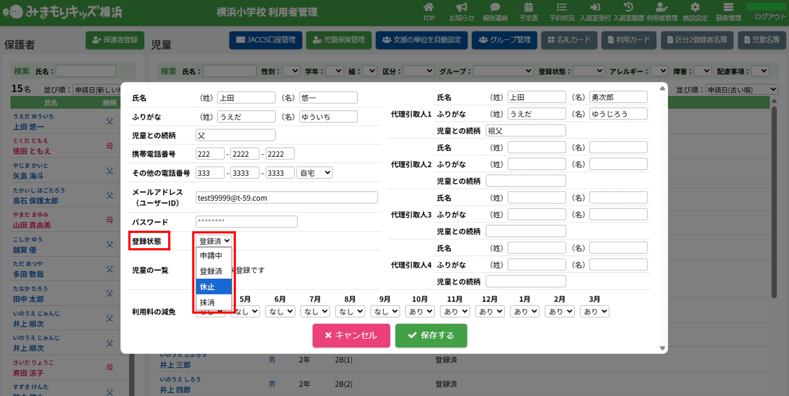The height and width of the screenshot is (396, 789).
Task: Open 勤務管理 icon in header
Action: click(728, 11)
